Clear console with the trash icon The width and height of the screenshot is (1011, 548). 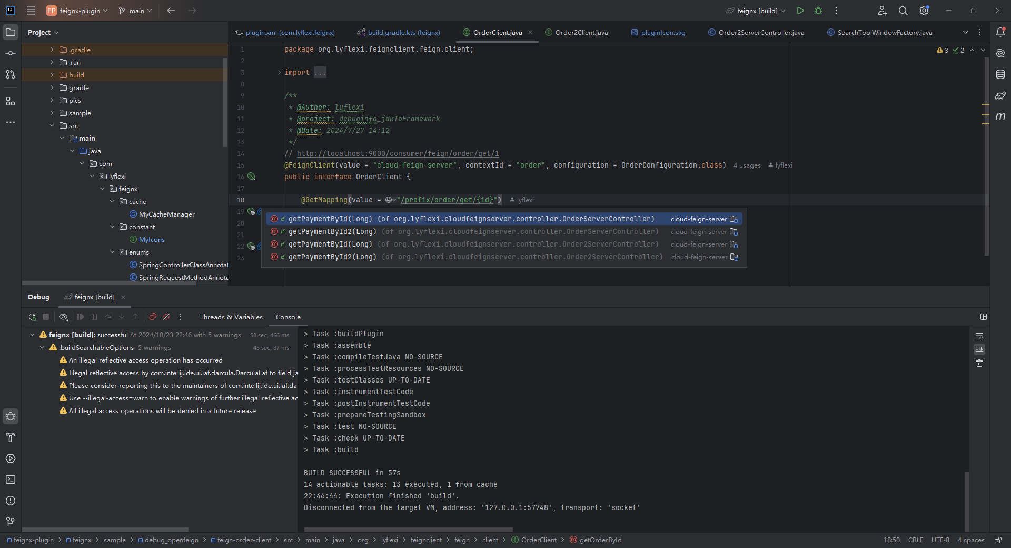coord(979,363)
